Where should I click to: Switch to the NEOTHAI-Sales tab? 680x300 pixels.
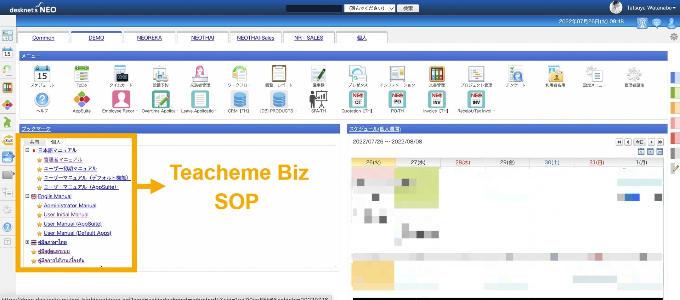pyautogui.click(x=256, y=38)
